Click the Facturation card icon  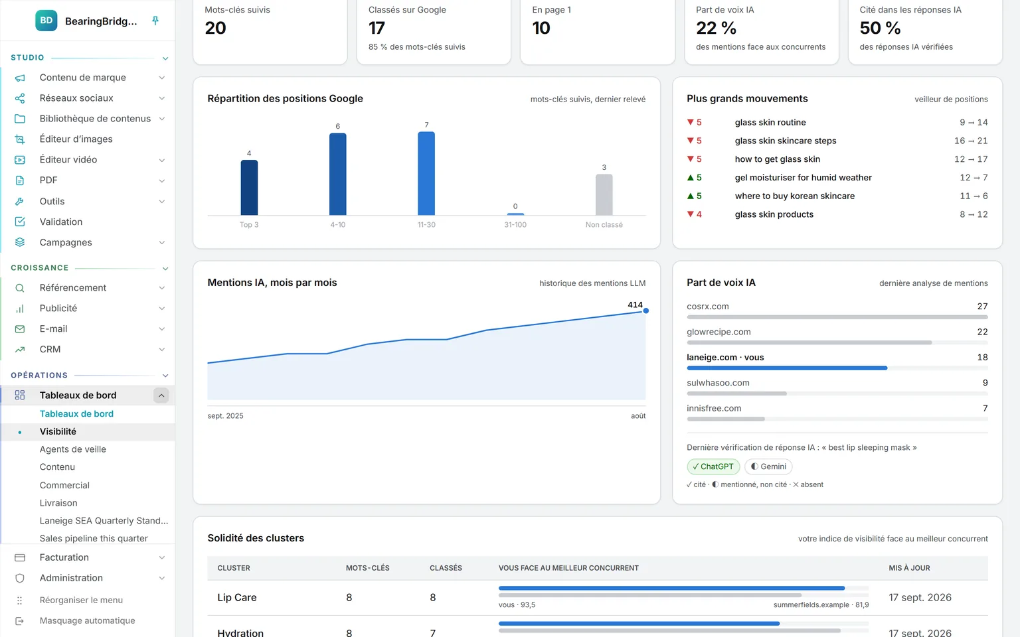coord(20,557)
